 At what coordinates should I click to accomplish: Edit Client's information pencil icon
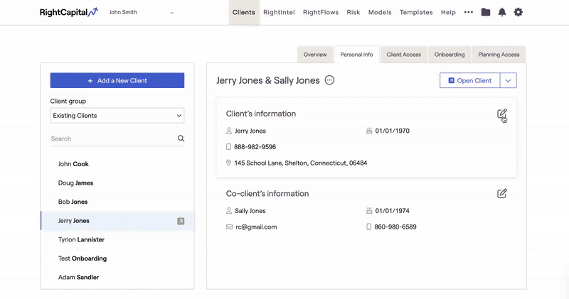pyautogui.click(x=501, y=114)
